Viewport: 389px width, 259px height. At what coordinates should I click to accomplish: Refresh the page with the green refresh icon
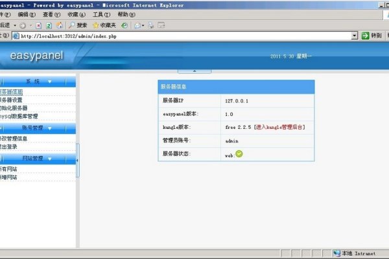[x=49, y=25]
